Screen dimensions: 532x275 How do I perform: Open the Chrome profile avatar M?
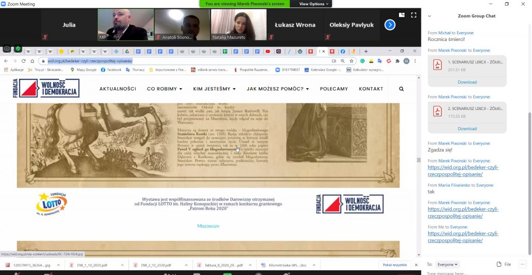pyautogui.click(x=406, y=61)
